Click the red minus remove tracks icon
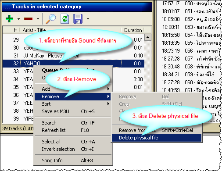The image size is (222, 171). pyautogui.click(x=28, y=19)
